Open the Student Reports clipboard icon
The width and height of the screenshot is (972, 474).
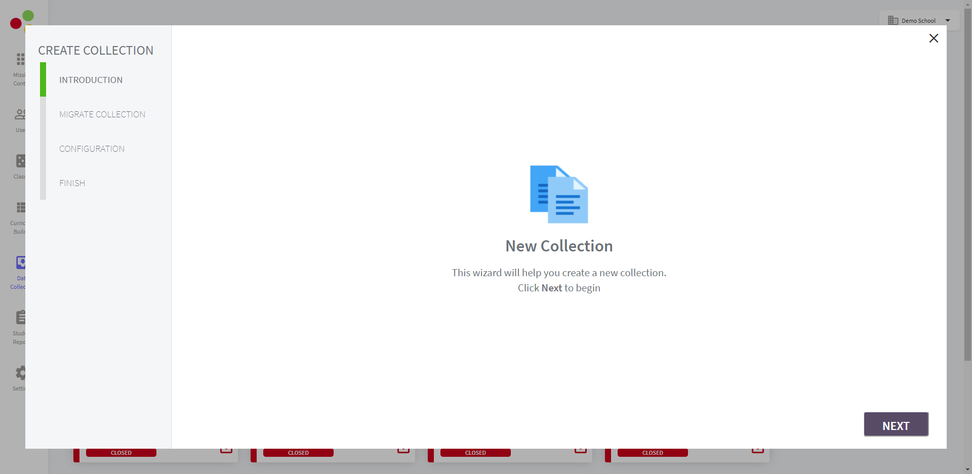coord(20,317)
